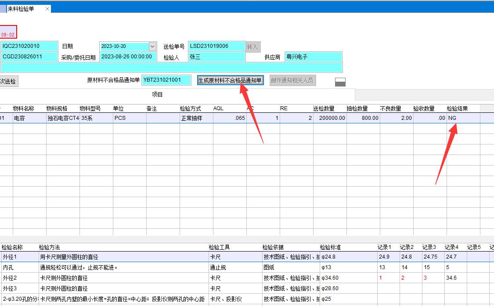Click the 次送检 button
Screen dimensions: 494x306
[x=8, y=81]
